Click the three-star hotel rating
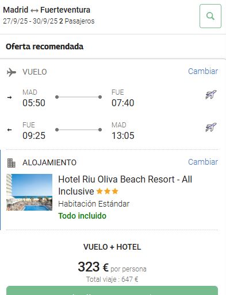Screen dimensions: 226x295 tap(107, 191)
